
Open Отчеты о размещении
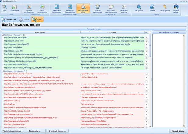pyautogui.click(x=98, y=9)
